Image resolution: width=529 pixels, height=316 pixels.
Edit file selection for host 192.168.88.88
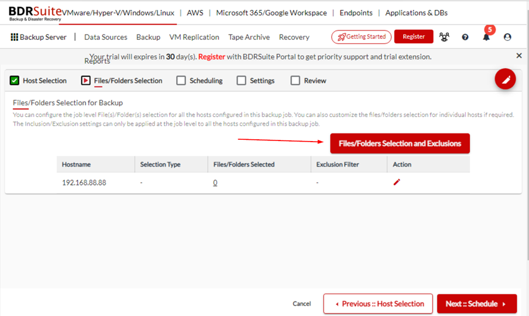click(397, 182)
